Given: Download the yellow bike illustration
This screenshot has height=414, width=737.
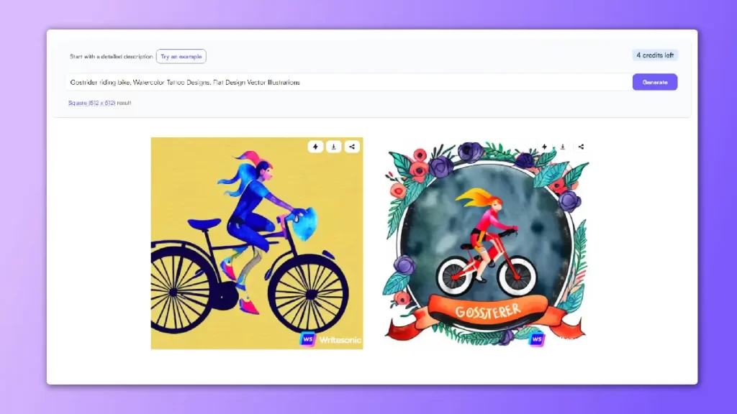Looking at the screenshot, I should pos(333,147).
